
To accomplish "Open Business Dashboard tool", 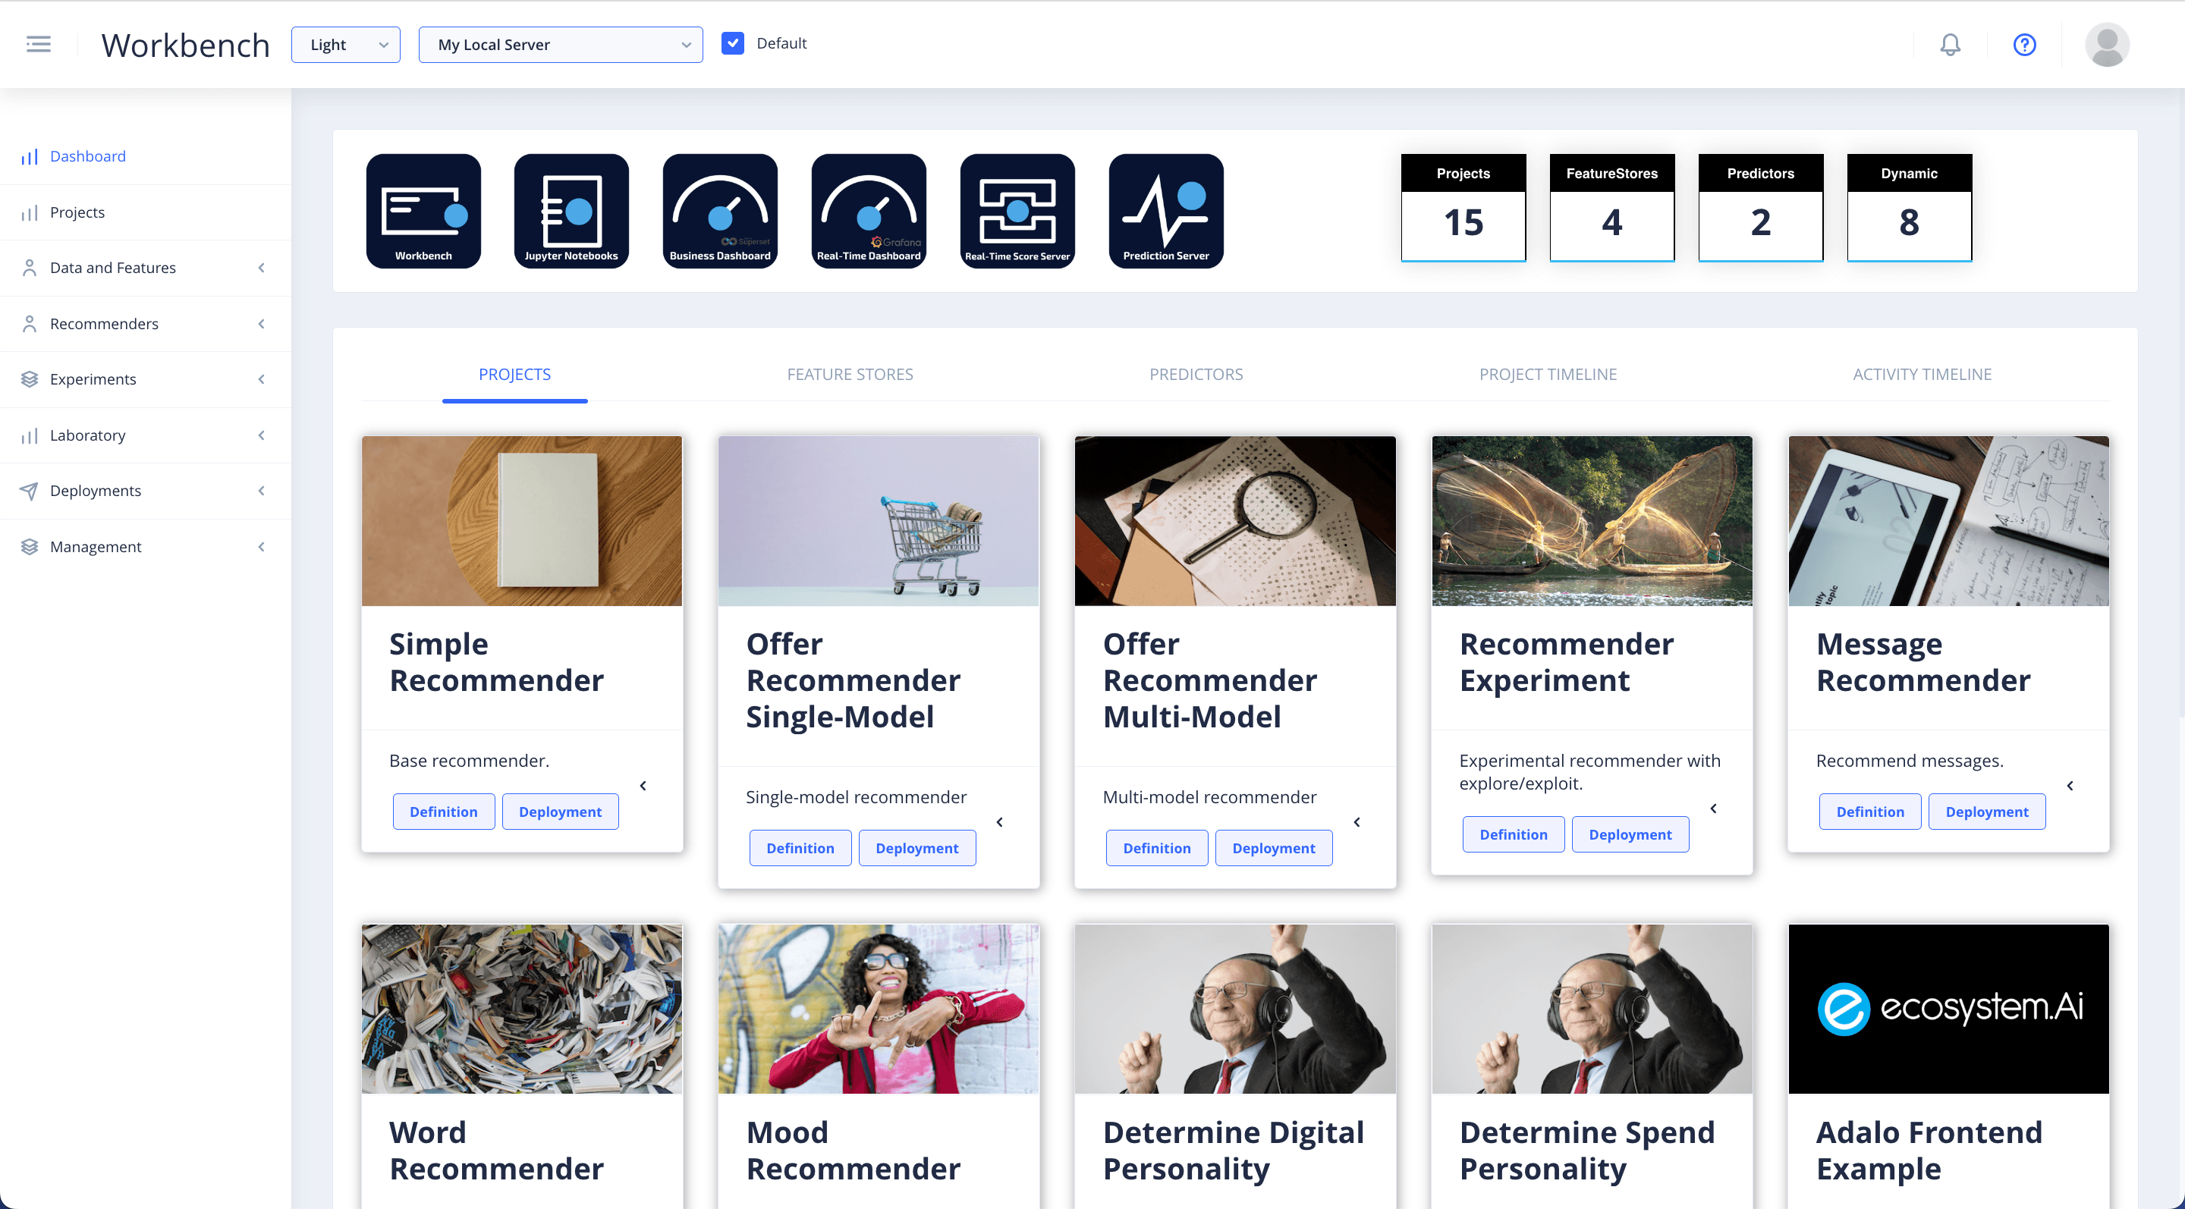I will click(x=719, y=210).
